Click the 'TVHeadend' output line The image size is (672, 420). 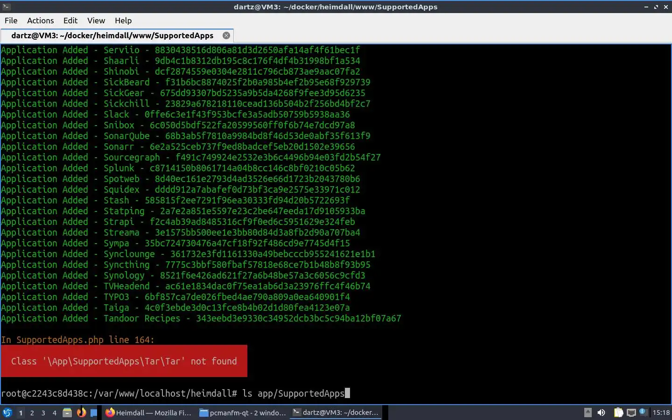(186, 286)
